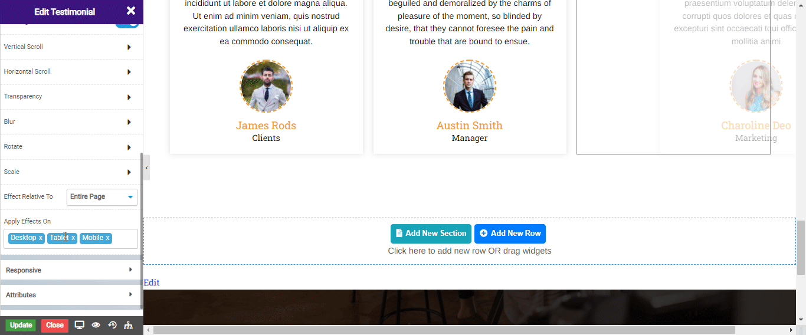
Task: Collapse the sidebar using the small arrow handle
Action: click(x=146, y=168)
